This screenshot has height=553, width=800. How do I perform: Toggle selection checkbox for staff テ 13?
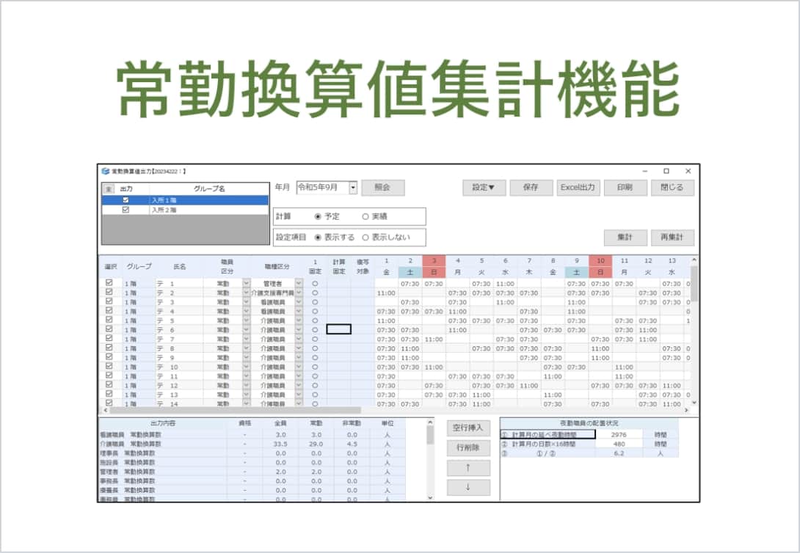[x=109, y=394]
